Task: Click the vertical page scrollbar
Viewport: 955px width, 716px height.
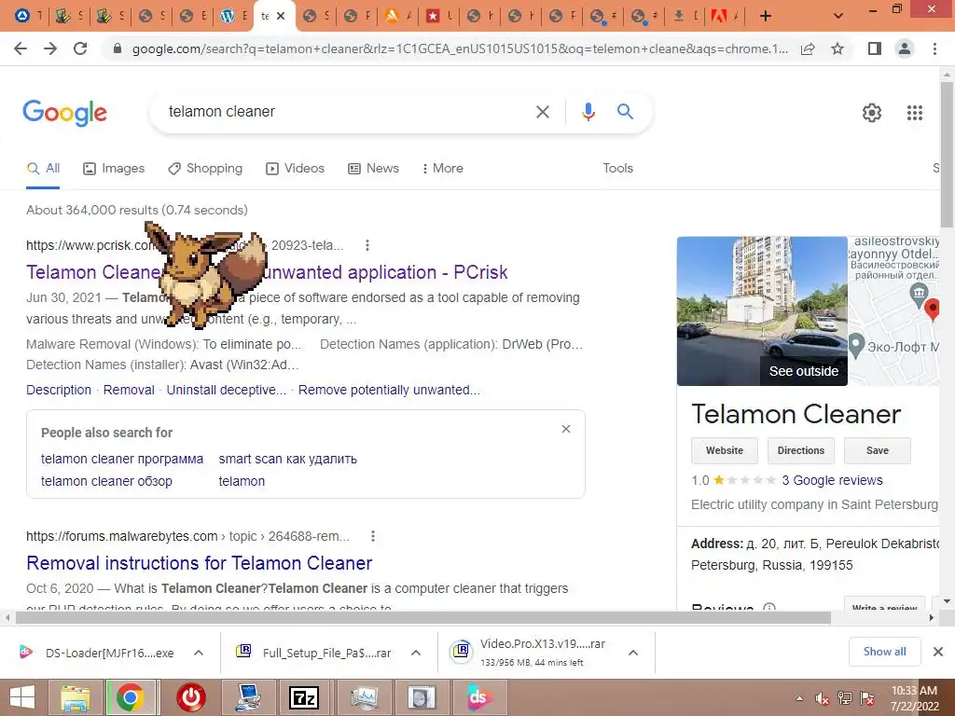Action: tap(947, 155)
